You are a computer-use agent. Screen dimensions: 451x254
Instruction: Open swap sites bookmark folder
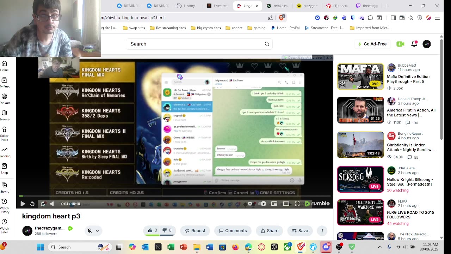click(x=134, y=28)
